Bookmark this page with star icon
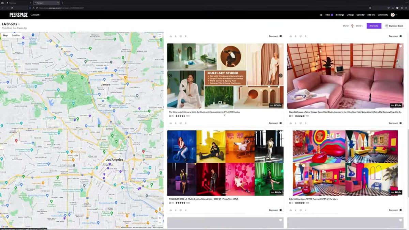 pyautogui.click(x=370, y=8)
